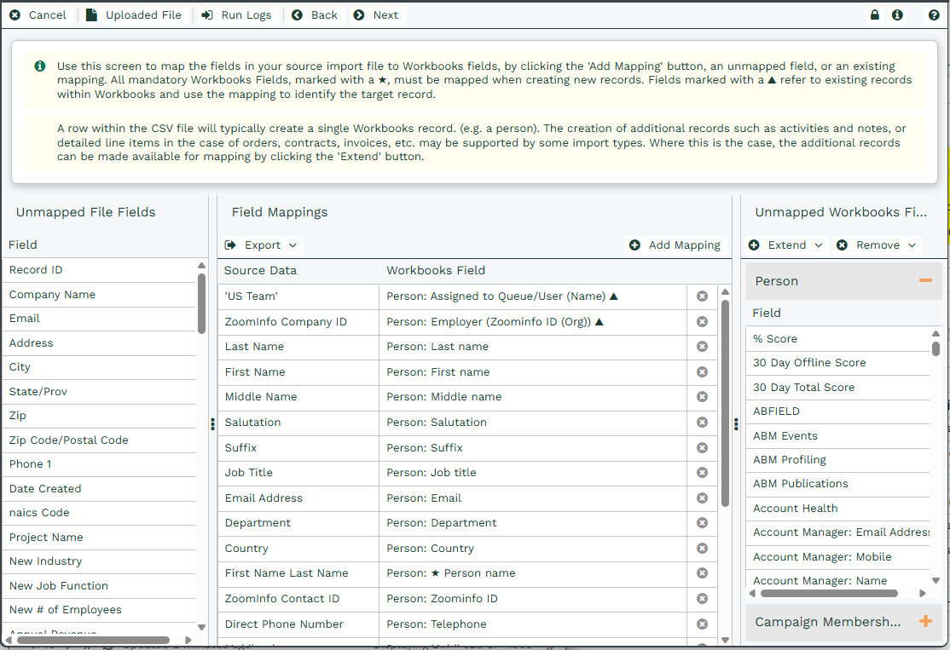Screen dimensions: 950x650
Task: Select Workbooks field ABFIELD
Action: [838, 411]
